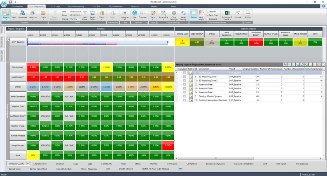Open DCMA 14 Point metric tab
This screenshot has width=327, height=176.
(126, 169)
